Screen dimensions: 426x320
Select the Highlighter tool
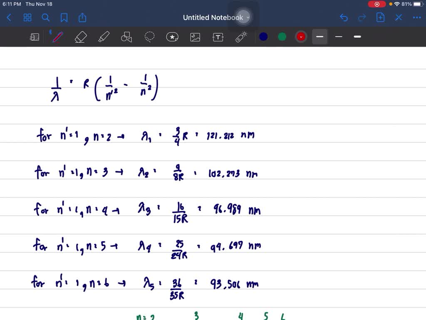coord(104,37)
